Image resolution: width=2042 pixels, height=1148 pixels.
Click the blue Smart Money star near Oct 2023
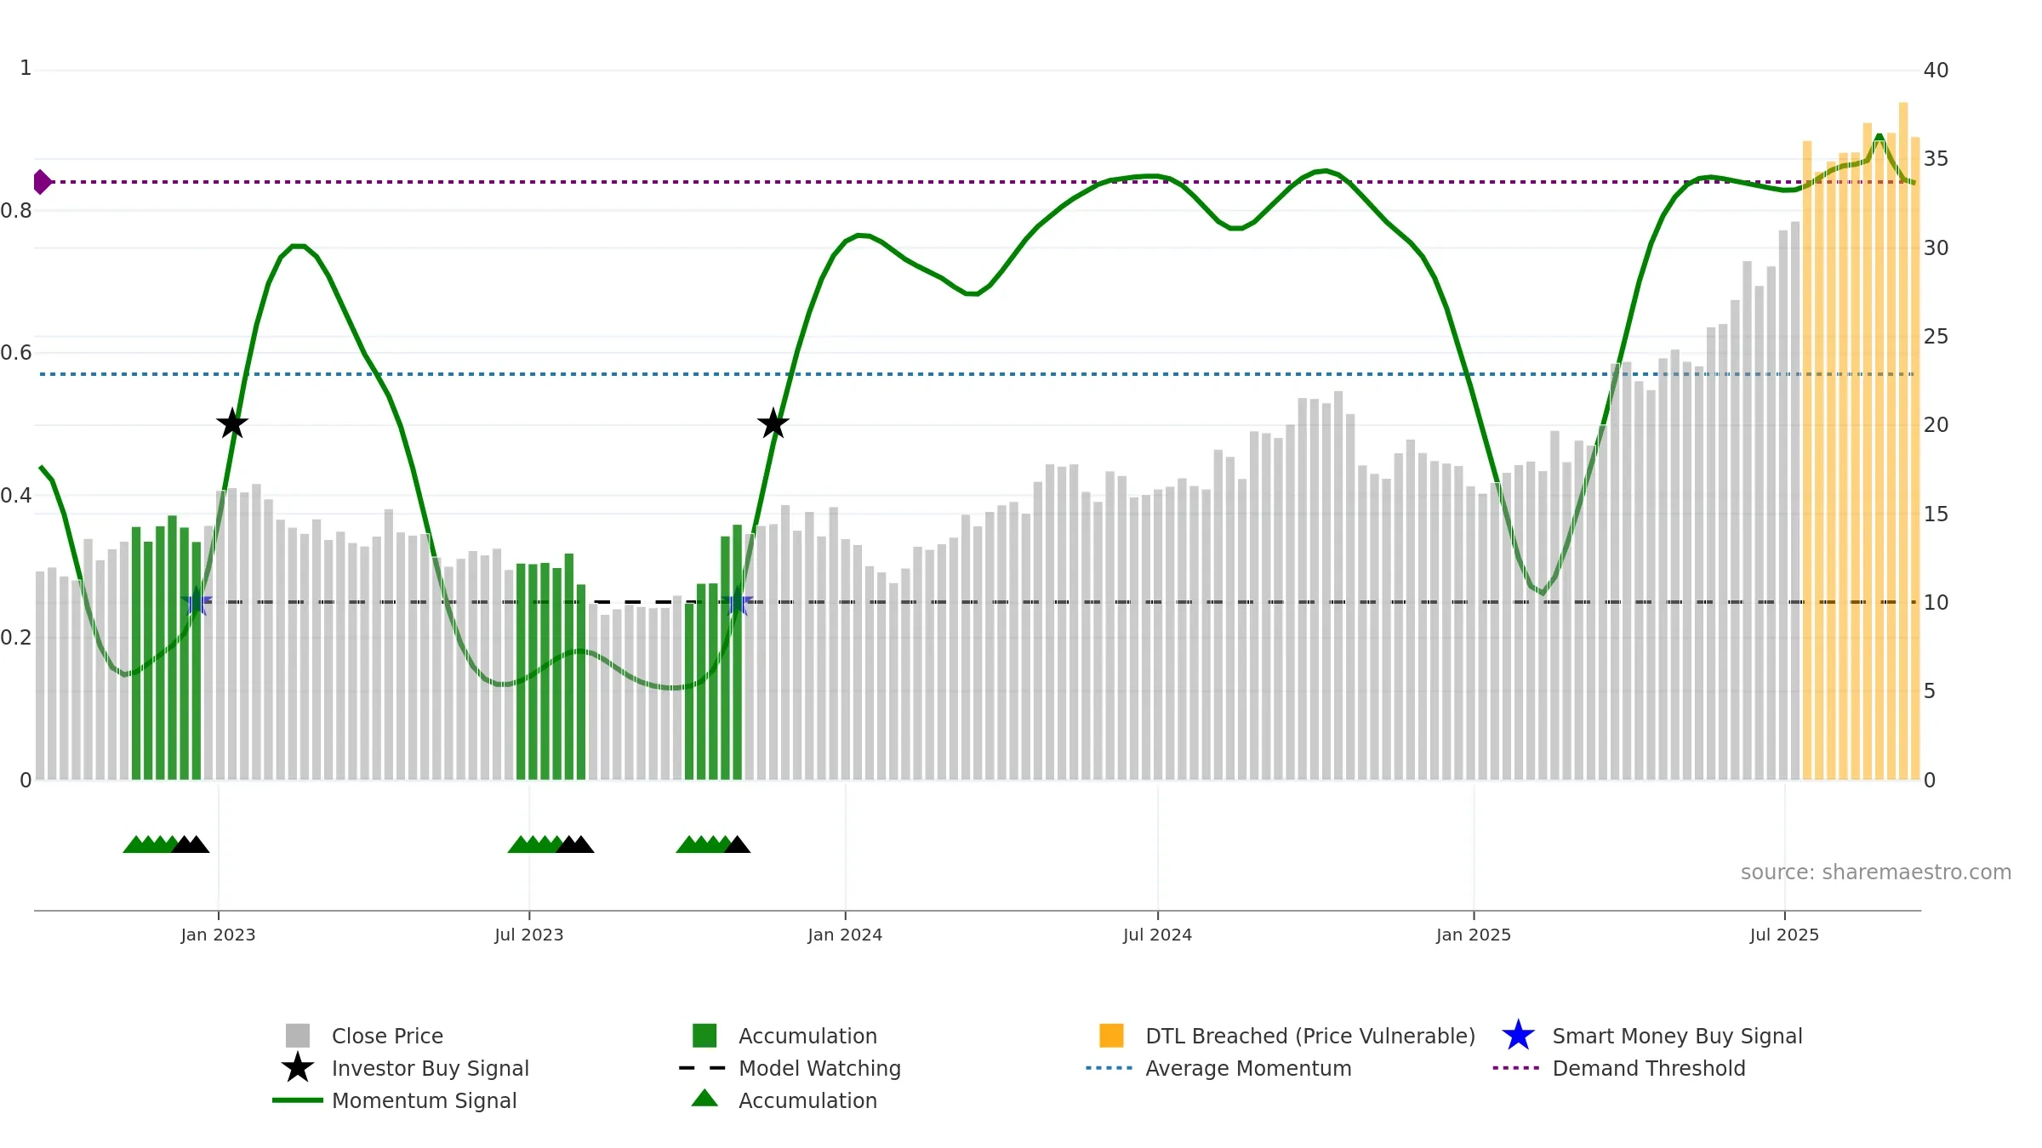[738, 602]
